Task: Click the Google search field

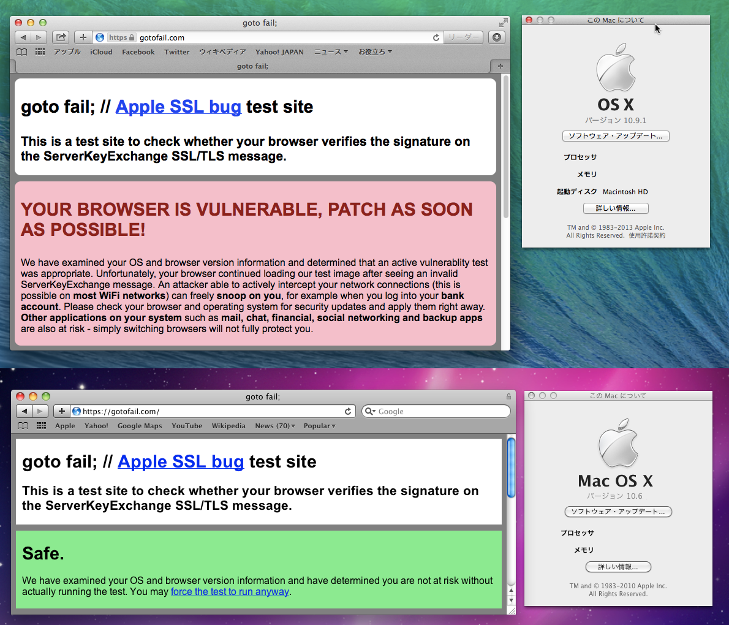Action: [x=436, y=411]
